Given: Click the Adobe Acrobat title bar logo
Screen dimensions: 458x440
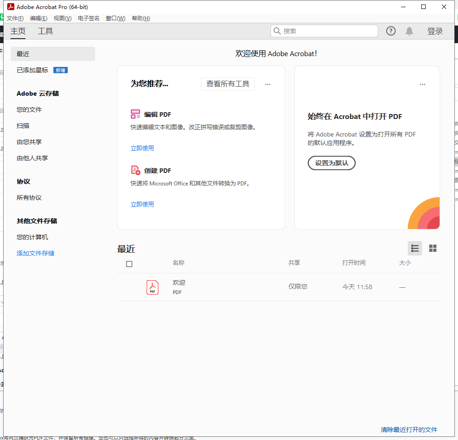Looking at the screenshot, I should click(x=11, y=7).
